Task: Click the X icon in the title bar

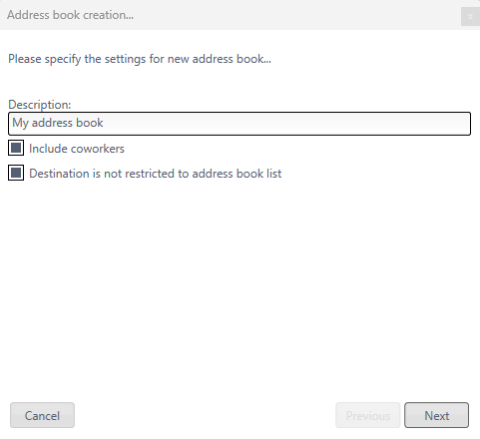Action: [470, 16]
